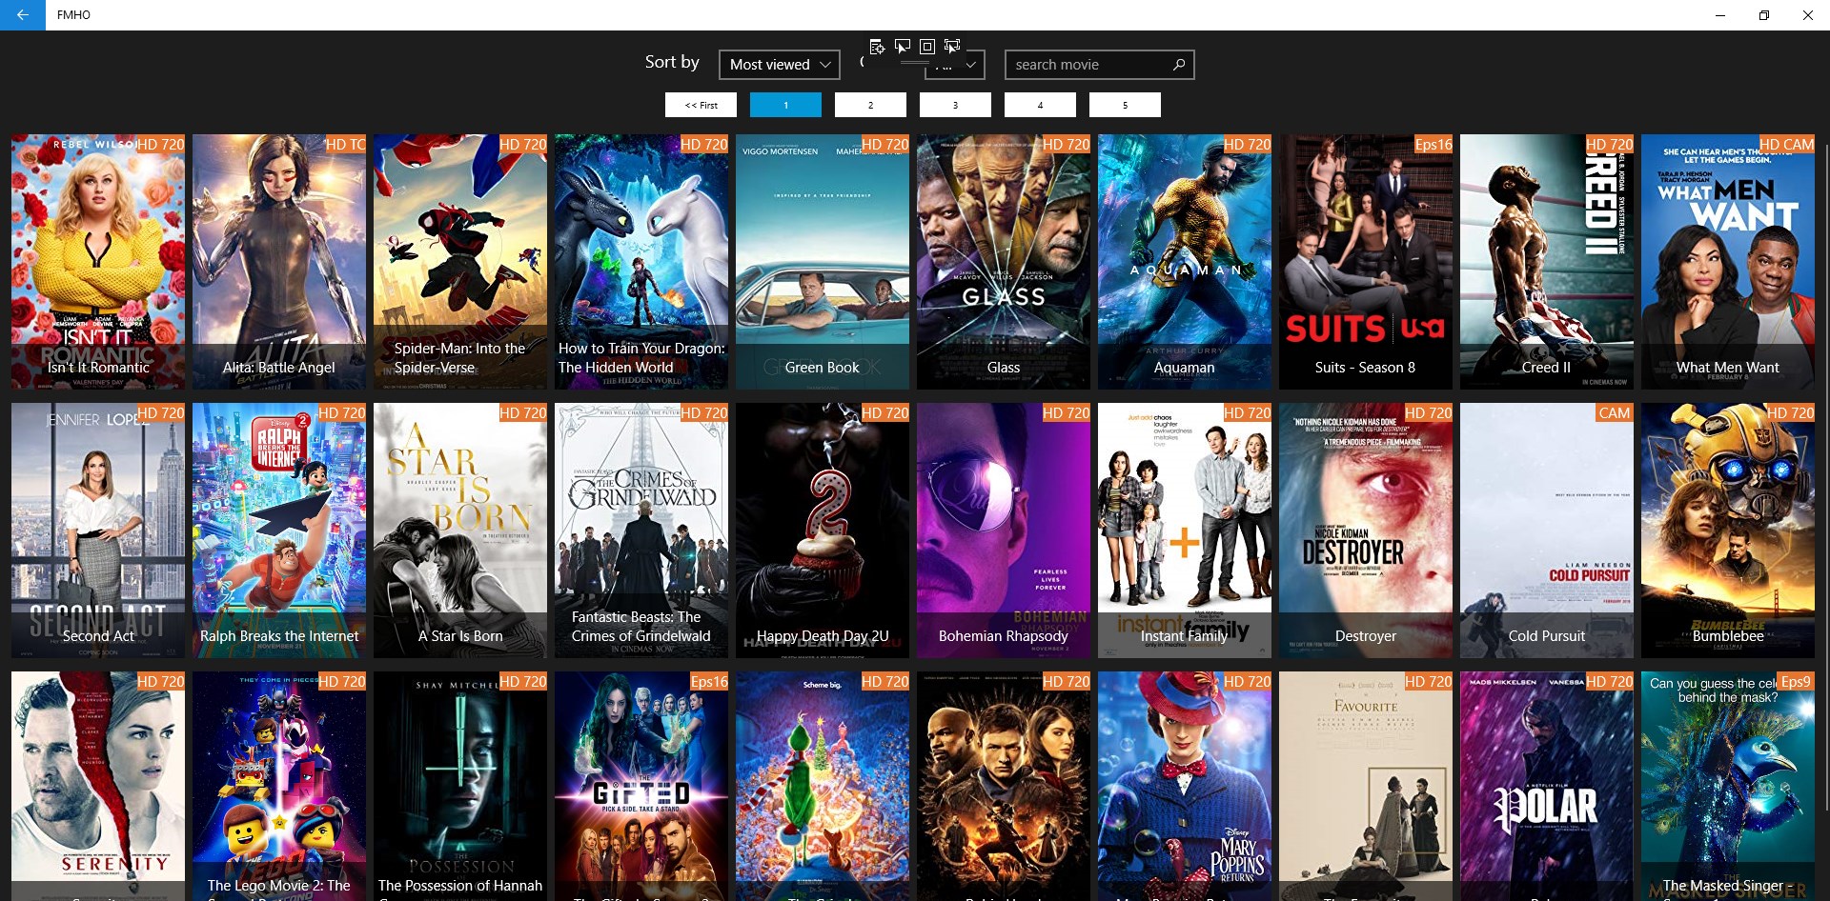
Task: Select the Destroyer poster
Action: coord(1366,531)
